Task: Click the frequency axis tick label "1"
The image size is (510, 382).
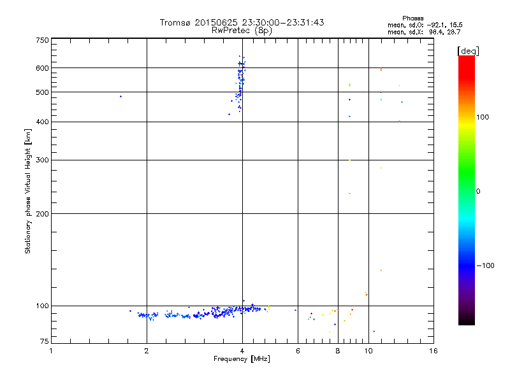Action: point(51,351)
